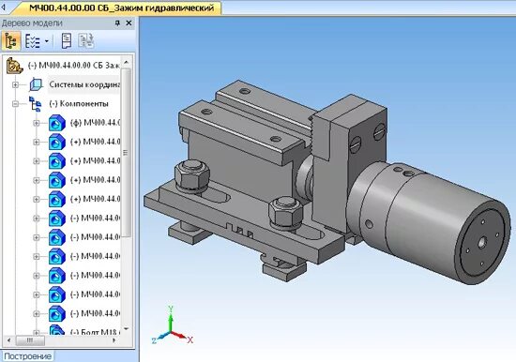Click the tree vertical scrollbar up arrow
The image size is (516, 362).
[x=126, y=62]
